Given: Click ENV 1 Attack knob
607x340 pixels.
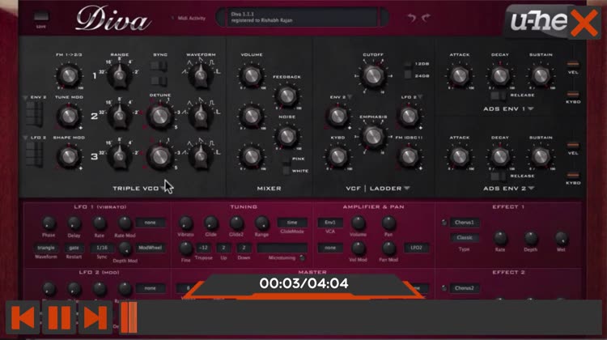Looking at the screenshot, I should tap(460, 75).
